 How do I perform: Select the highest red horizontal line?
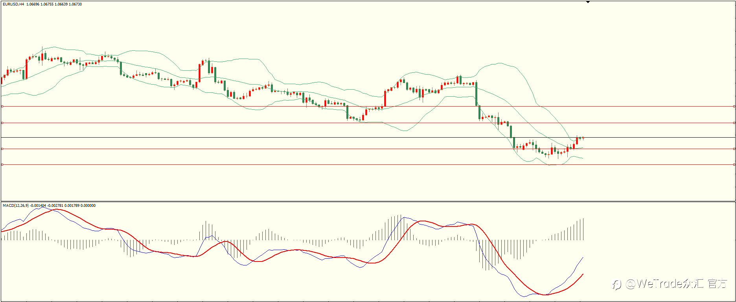pyautogui.click(x=368, y=106)
